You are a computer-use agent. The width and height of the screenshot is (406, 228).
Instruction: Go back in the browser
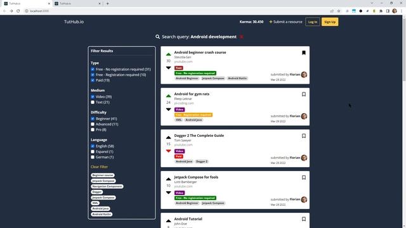coord(4,11)
